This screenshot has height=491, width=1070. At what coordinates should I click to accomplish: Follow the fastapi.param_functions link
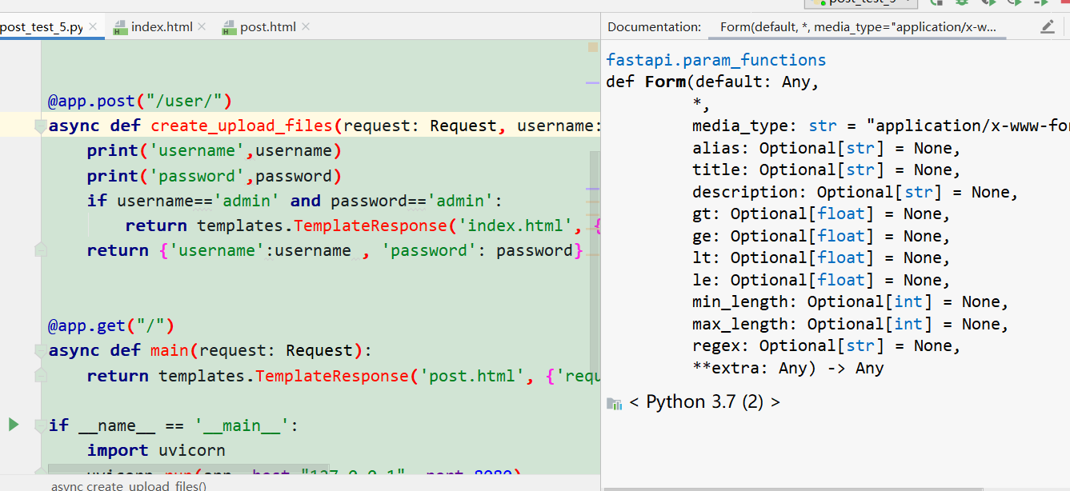(715, 59)
